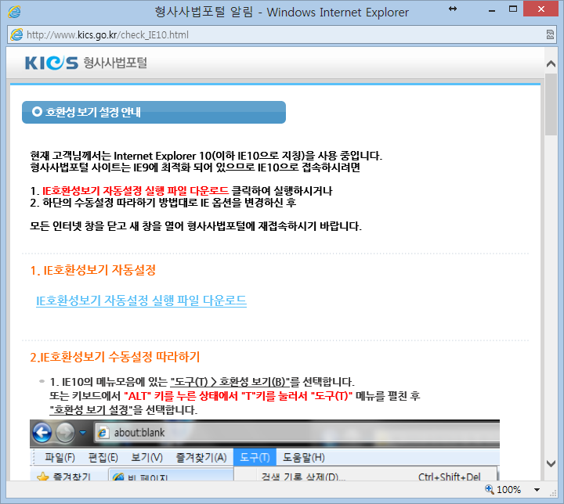
Task: Minimize the Internet Explorer window
Action: pyautogui.click(x=492, y=10)
